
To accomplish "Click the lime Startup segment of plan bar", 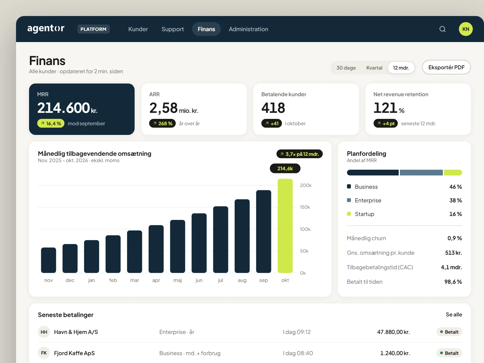I will click(x=453, y=172).
